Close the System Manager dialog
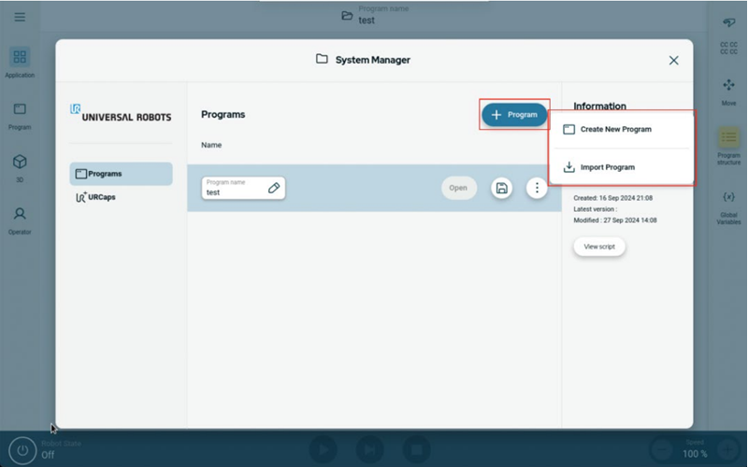 pos(673,60)
